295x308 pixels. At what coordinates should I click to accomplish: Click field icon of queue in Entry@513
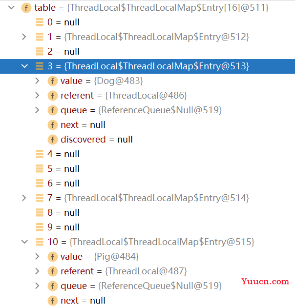(x=53, y=110)
